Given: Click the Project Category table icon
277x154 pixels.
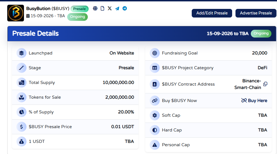Looking at the screenshot, I should pyautogui.click(x=155, y=68).
